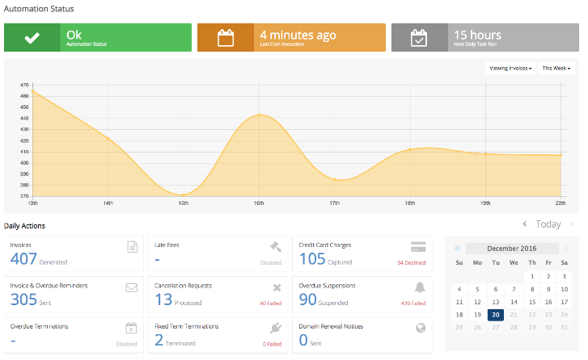Select highlighted day 20 in calendar

point(496,315)
